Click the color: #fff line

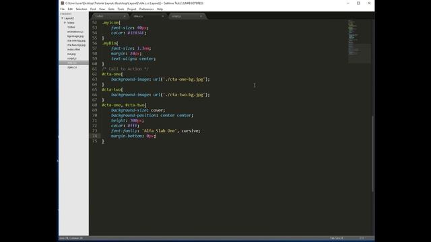[x=125, y=126]
